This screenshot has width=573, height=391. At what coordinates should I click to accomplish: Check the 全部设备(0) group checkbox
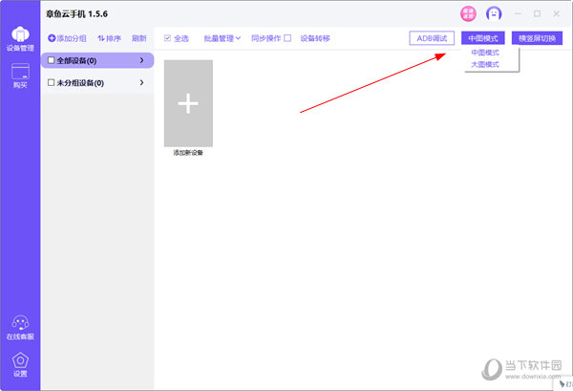click(x=52, y=60)
